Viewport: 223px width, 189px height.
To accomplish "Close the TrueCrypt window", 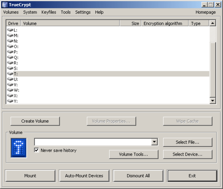I will point(218,5).
